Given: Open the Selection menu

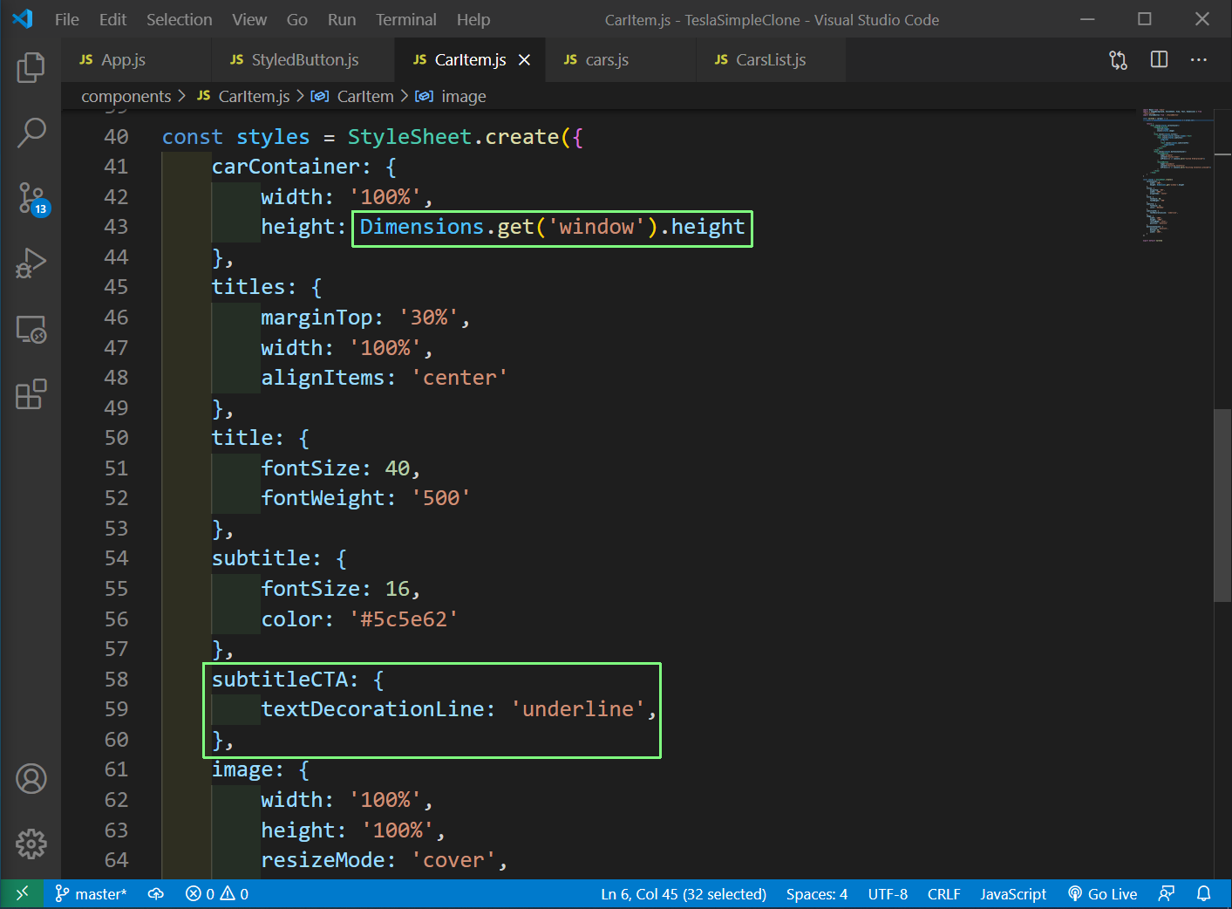Looking at the screenshot, I should pos(179,19).
